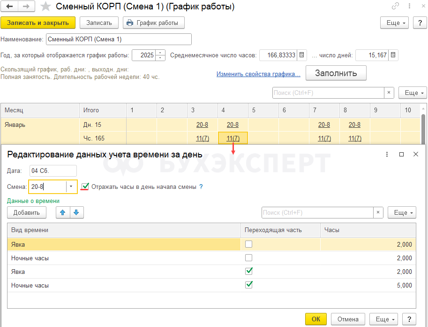Click the favorites star icon in title bar
428x327 pixels.
click(x=45, y=7)
